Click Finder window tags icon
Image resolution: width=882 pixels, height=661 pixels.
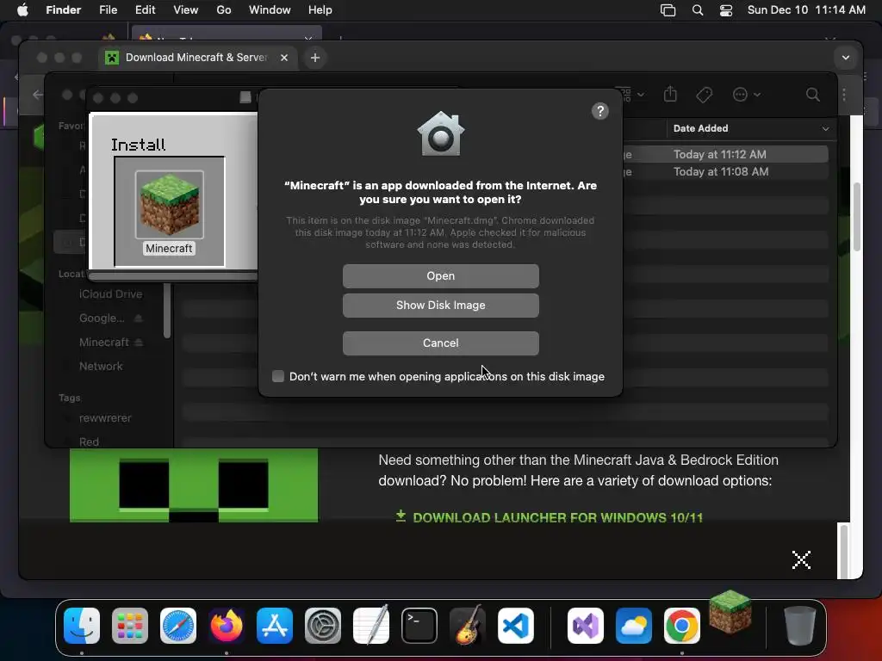705,95
